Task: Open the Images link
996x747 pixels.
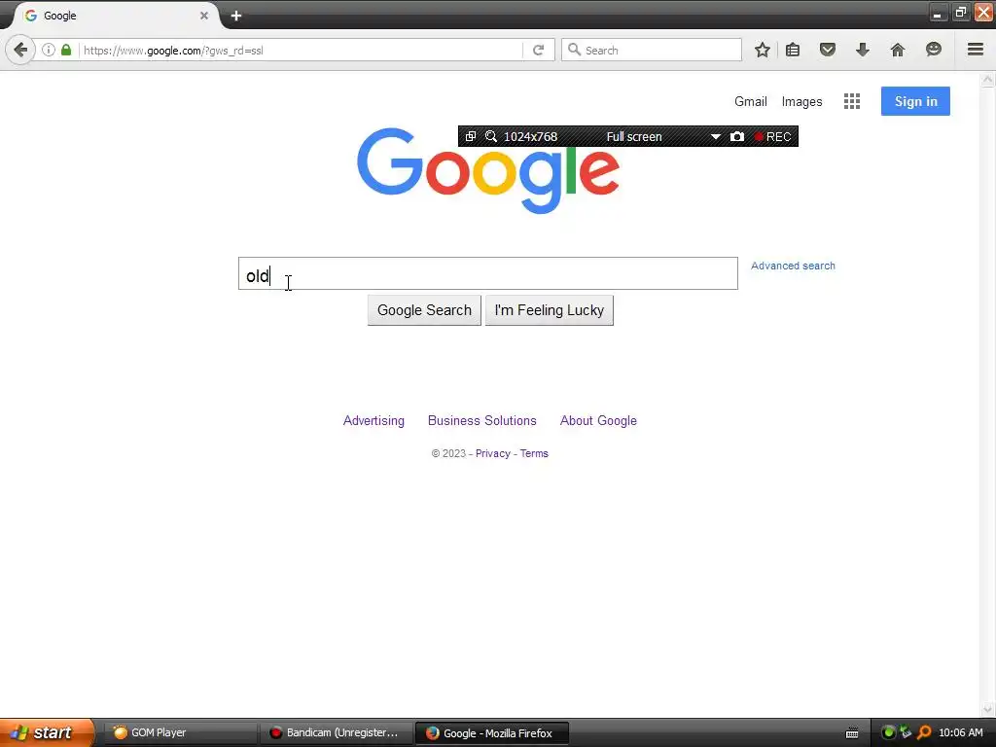Action: [801, 101]
